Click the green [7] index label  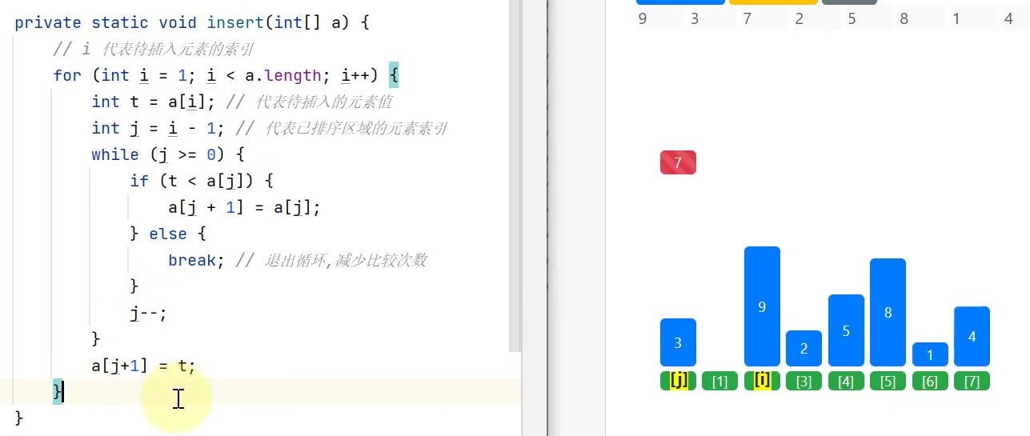pyautogui.click(x=972, y=382)
